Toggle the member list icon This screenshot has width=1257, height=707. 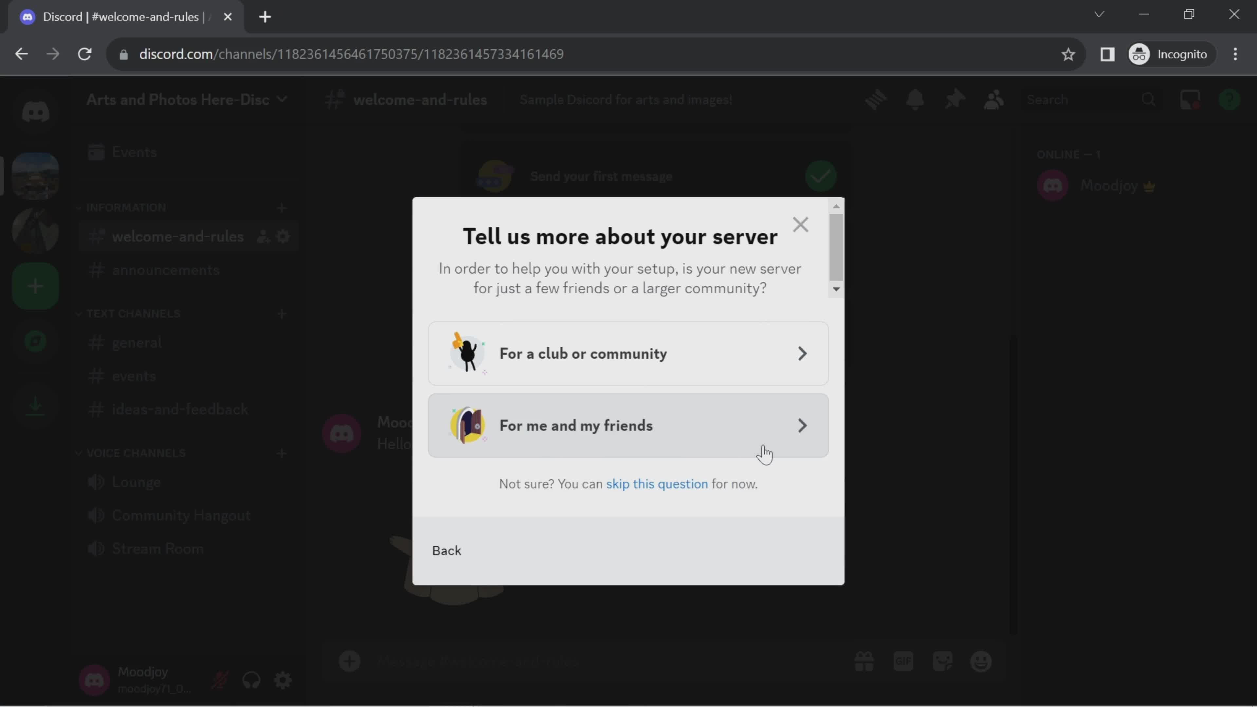[993, 100]
